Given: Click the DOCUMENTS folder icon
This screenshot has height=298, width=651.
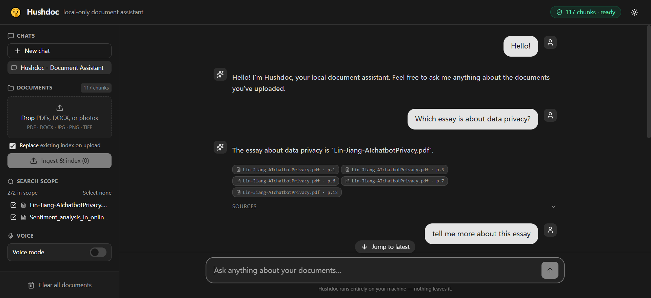Looking at the screenshot, I should 11,88.
